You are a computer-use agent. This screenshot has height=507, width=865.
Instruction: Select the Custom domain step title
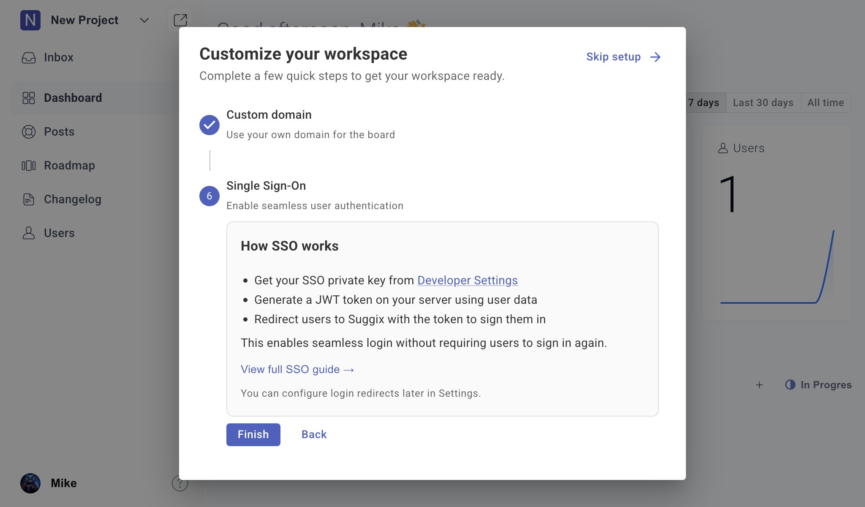[x=269, y=115]
